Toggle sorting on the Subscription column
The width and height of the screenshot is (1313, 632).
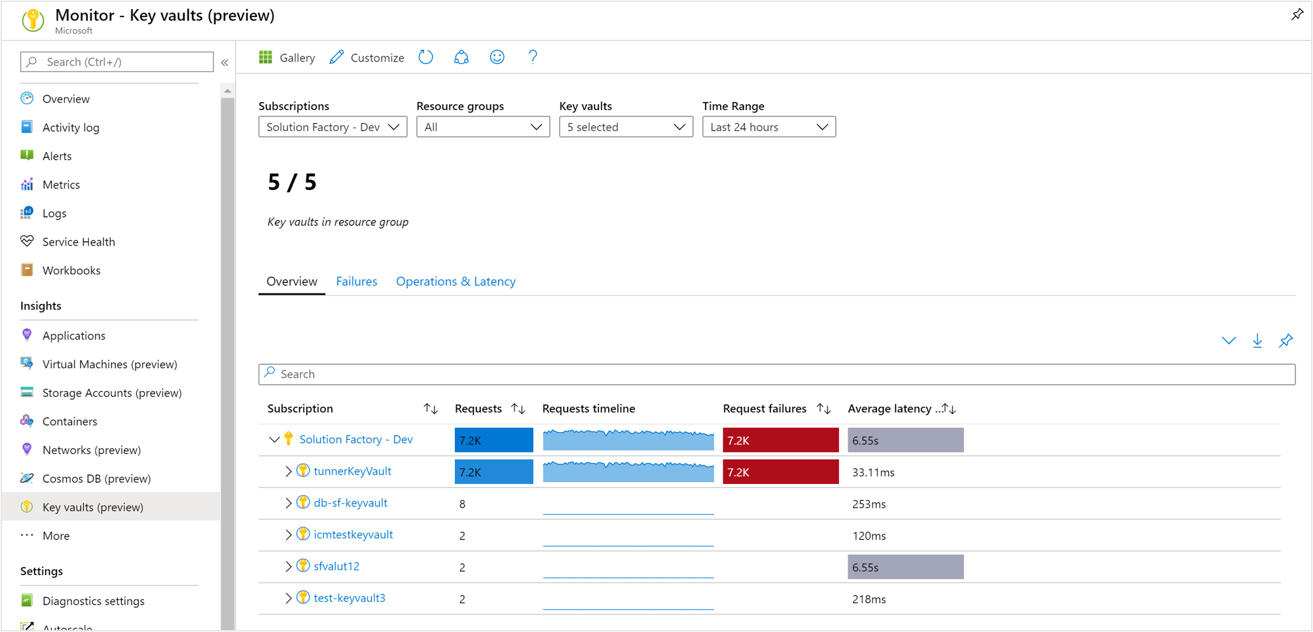click(431, 408)
